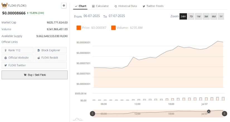230x122 pixels.
Task: Visit the Official Website link
Action: (18, 58)
